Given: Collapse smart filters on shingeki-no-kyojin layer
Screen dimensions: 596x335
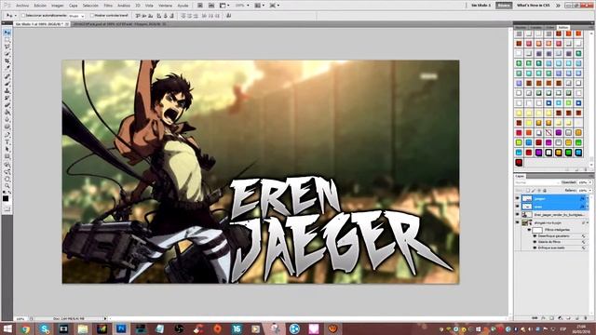Looking at the screenshot, I should pyautogui.click(x=588, y=222).
